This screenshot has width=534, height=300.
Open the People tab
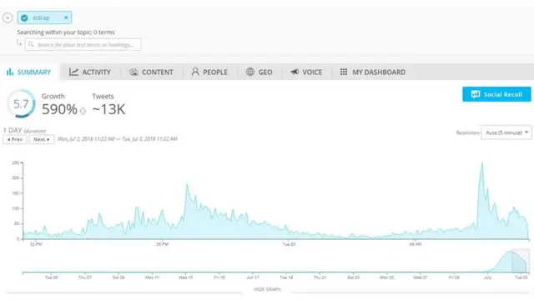coord(209,72)
